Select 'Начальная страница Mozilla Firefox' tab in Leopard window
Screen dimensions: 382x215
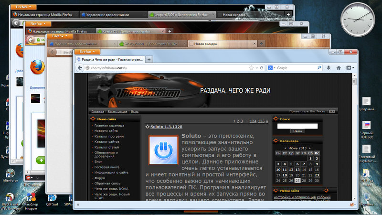45,15
